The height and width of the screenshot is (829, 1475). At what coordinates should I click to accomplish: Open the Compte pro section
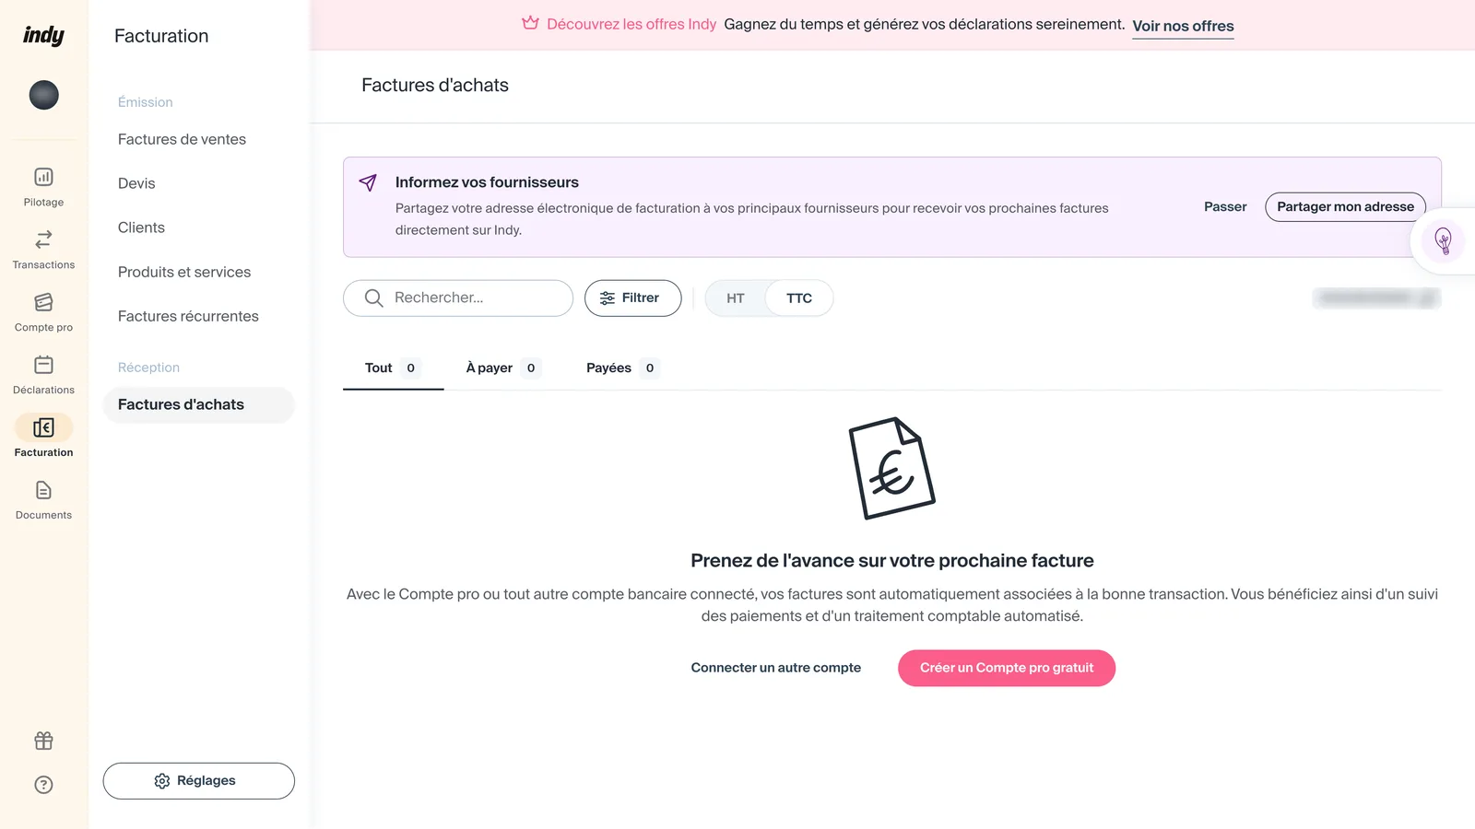point(43,312)
